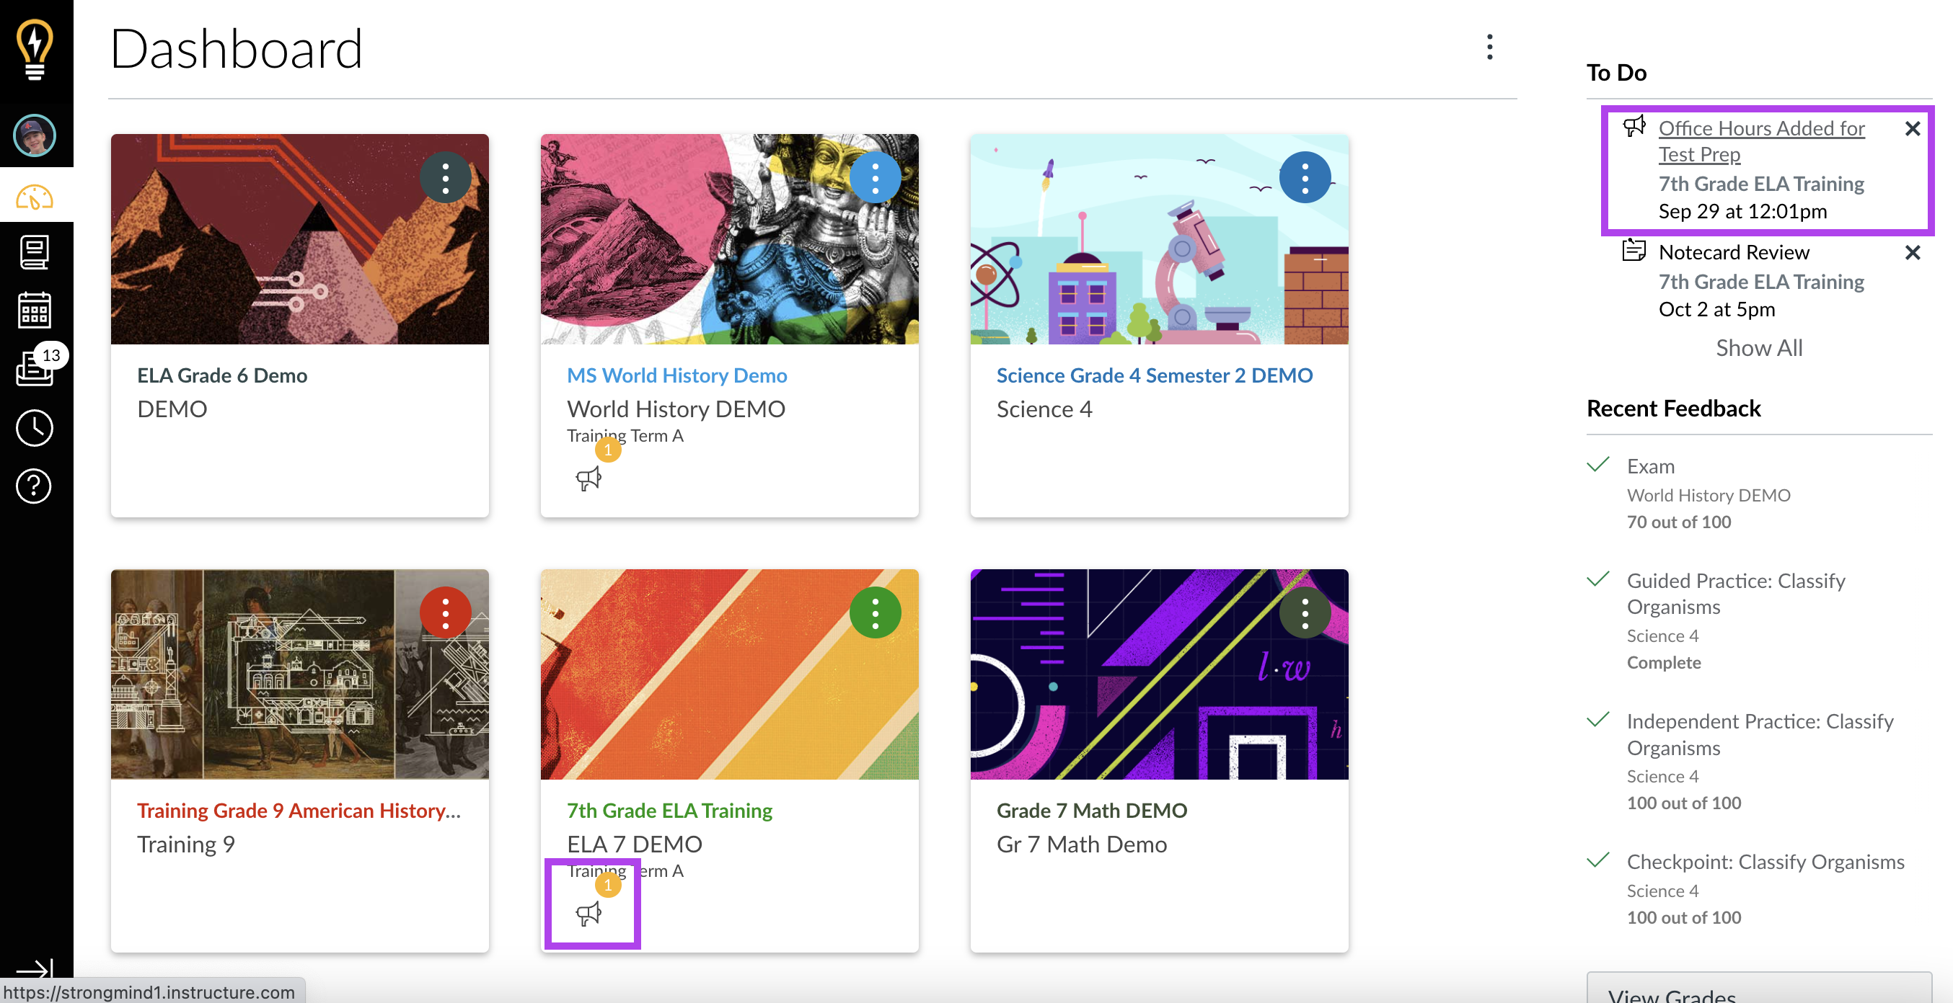Expand three-dot menu on ELA Grade 6 Demo
This screenshot has width=1953, height=1003.
point(446,178)
